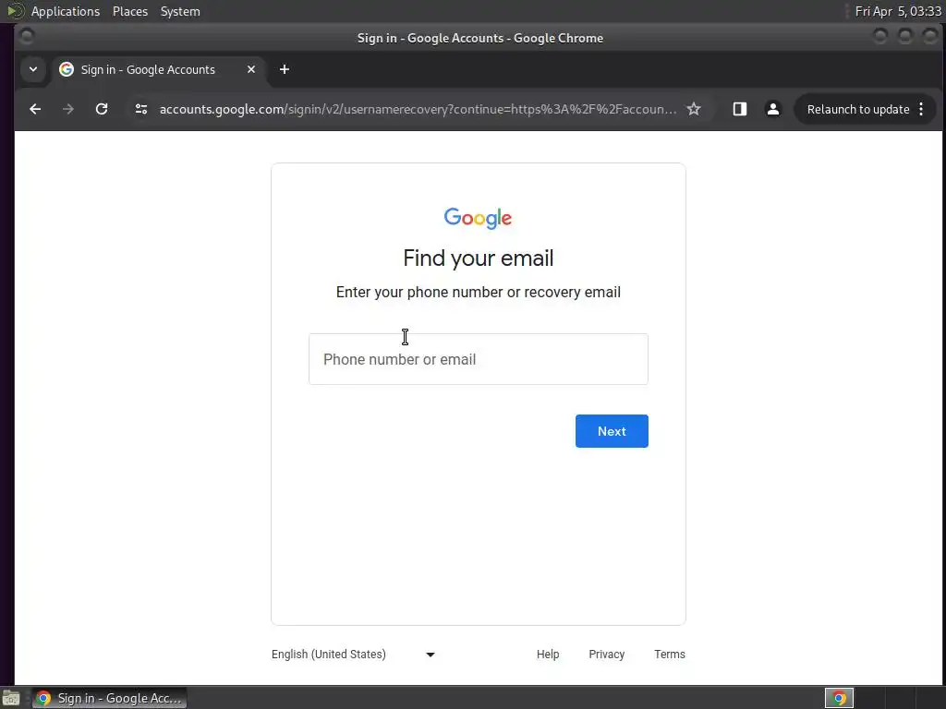Image resolution: width=946 pixels, height=709 pixels.
Task: View site information icon in address bar
Action: tap(141, 109)
